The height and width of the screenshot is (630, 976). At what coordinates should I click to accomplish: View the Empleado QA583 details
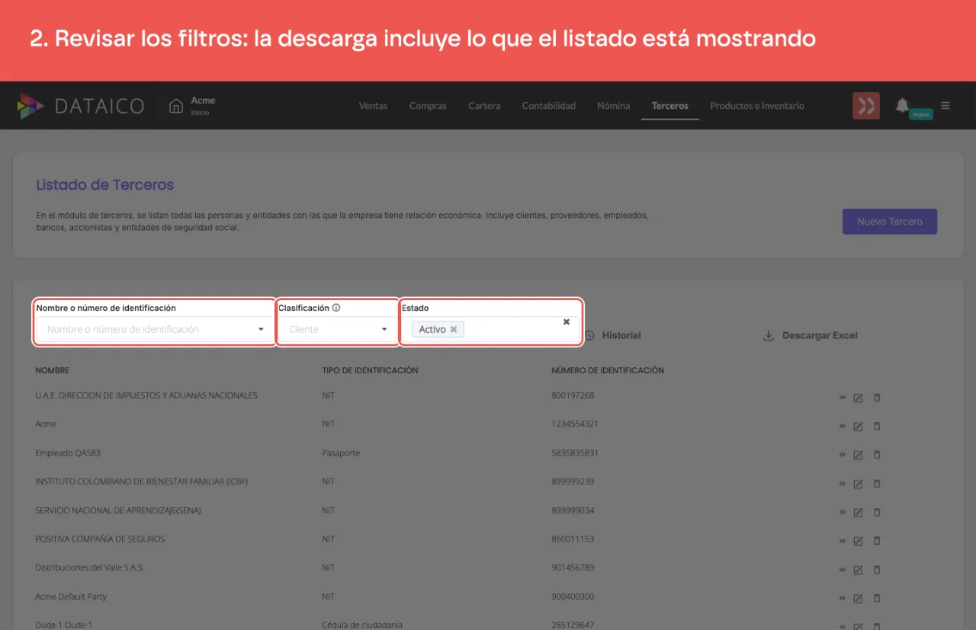tap(843, 455)
